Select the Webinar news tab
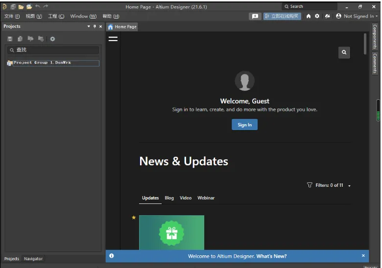This screenshot has width=382, height=268. (206, 198)
